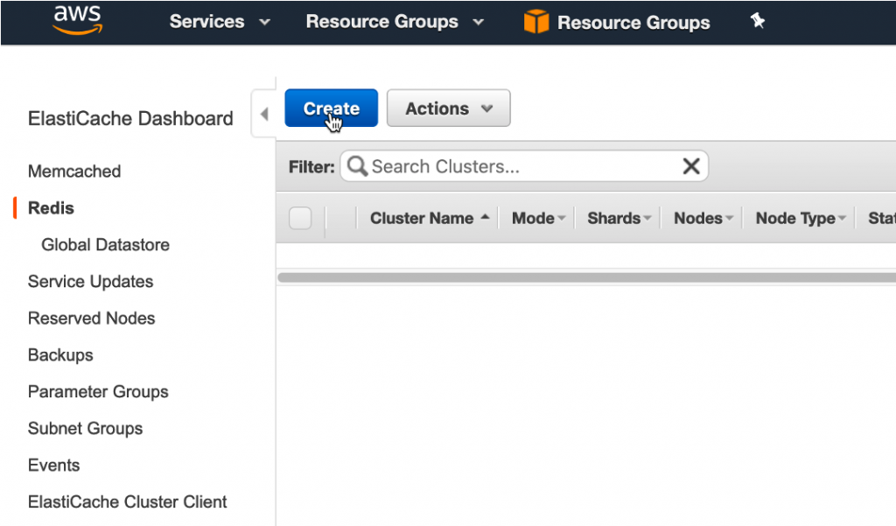Screen dimensions: 896x526
Task: Go to Parameter Groups in sidebar
Action: click(x=98, y=392)
